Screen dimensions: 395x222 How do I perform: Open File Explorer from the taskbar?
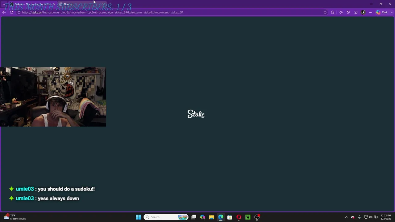point(212,217)
